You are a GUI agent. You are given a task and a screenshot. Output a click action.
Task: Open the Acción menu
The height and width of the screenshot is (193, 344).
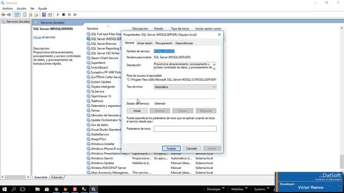(21, 9)
